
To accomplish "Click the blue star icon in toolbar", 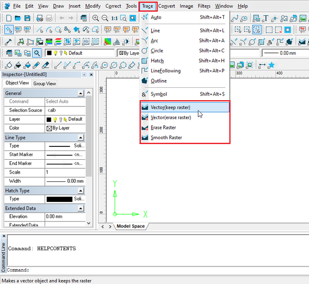I will [272, 65].
